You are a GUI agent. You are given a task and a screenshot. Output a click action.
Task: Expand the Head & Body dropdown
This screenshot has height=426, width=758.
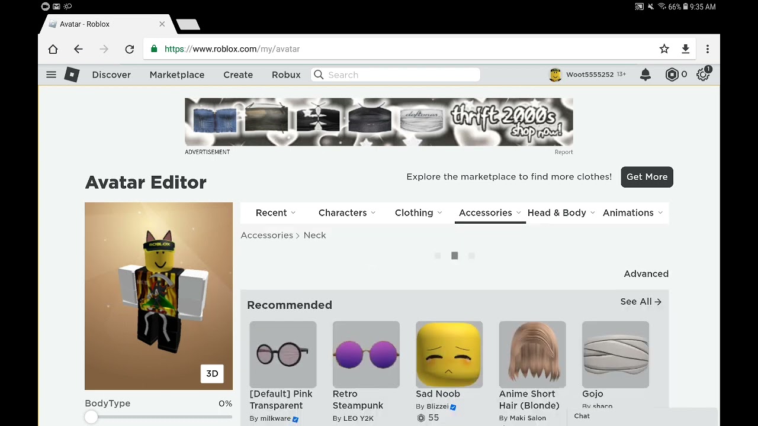(561, 213)
